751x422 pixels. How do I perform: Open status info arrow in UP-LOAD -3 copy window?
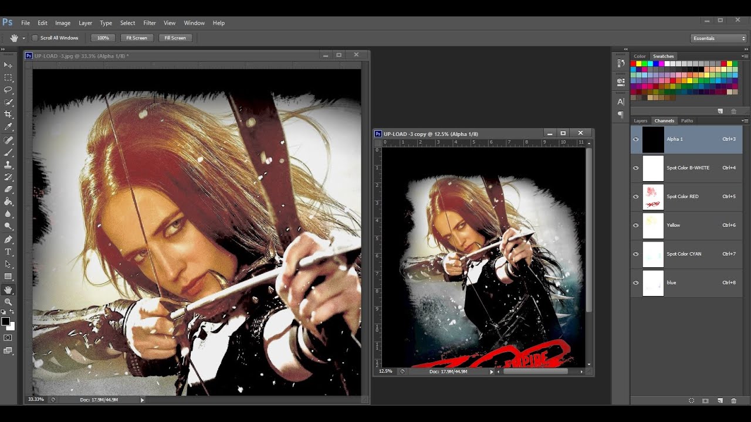(x=492, y=372)
